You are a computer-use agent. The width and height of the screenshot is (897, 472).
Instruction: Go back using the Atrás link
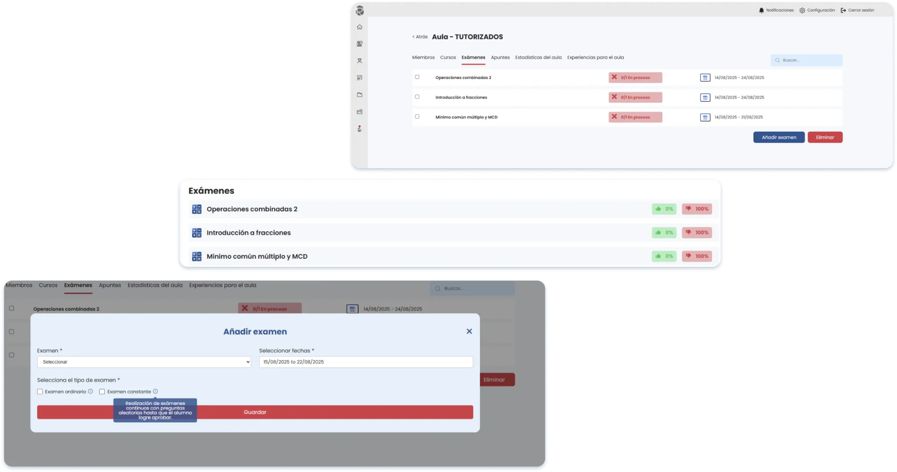click(420, 37)
